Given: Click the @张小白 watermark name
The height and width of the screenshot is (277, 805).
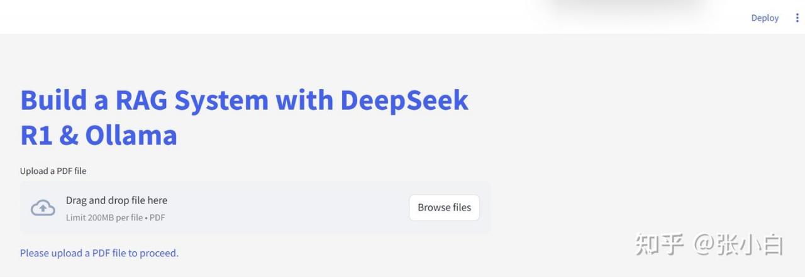Looking at the screenshot, I should (738, 244).
